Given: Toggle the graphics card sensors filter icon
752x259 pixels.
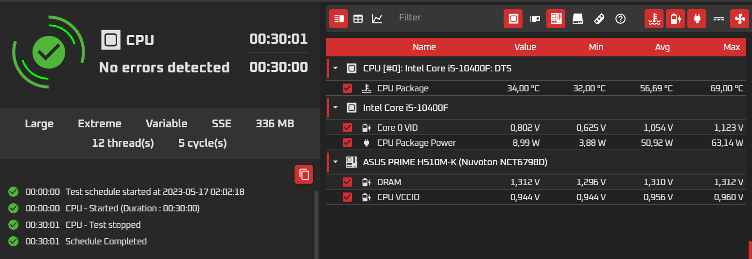Looking at the screenshot, I should click(535, 19).
